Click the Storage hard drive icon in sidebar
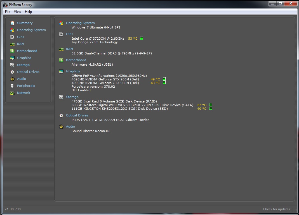The height and width of the screenshot is (215, 299). (x=12, y=65)
